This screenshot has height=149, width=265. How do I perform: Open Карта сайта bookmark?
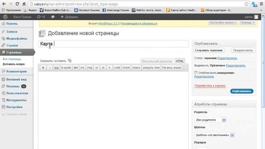coord(182,10)
